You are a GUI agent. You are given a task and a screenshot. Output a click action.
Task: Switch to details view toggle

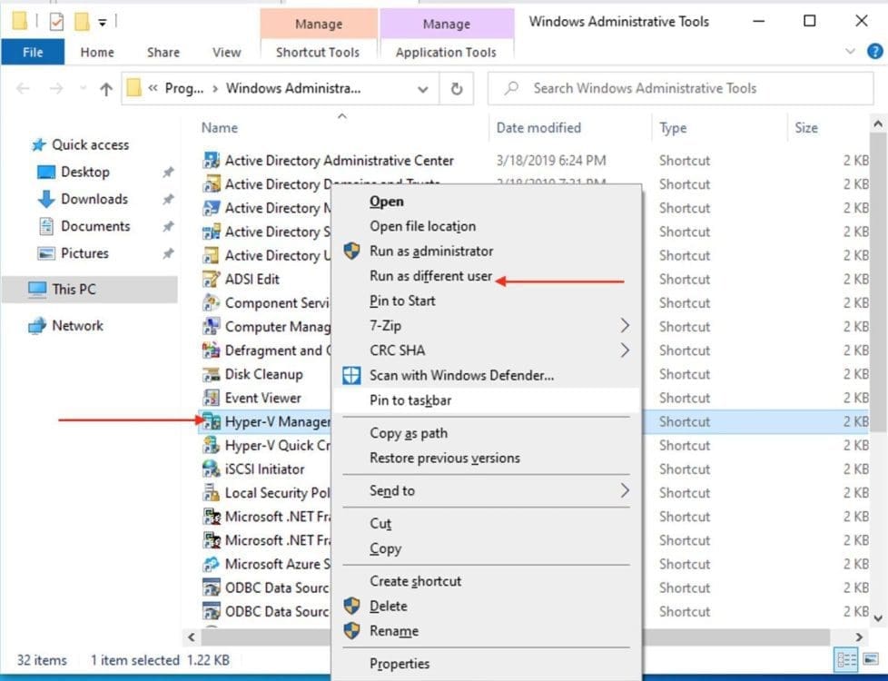tap(845, 660)
